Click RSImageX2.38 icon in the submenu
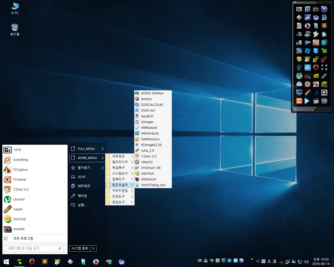Viewport: 334px width, 267px height. tap(137, 145)
